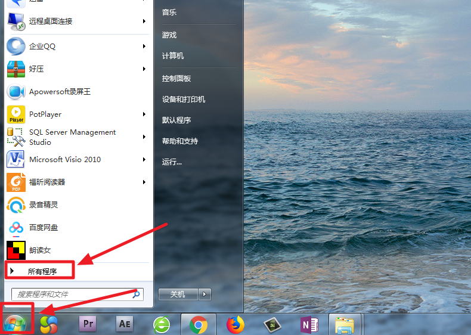The height and width of the screenshot is (335, 471).
Task: Select 设备和打印机 in the right pane
Action: [184, 100]
